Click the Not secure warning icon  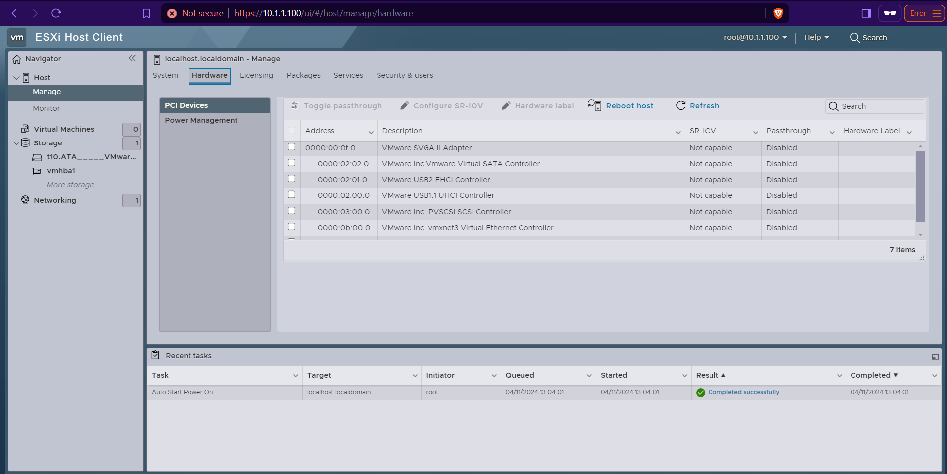click(x=172, y=13)
